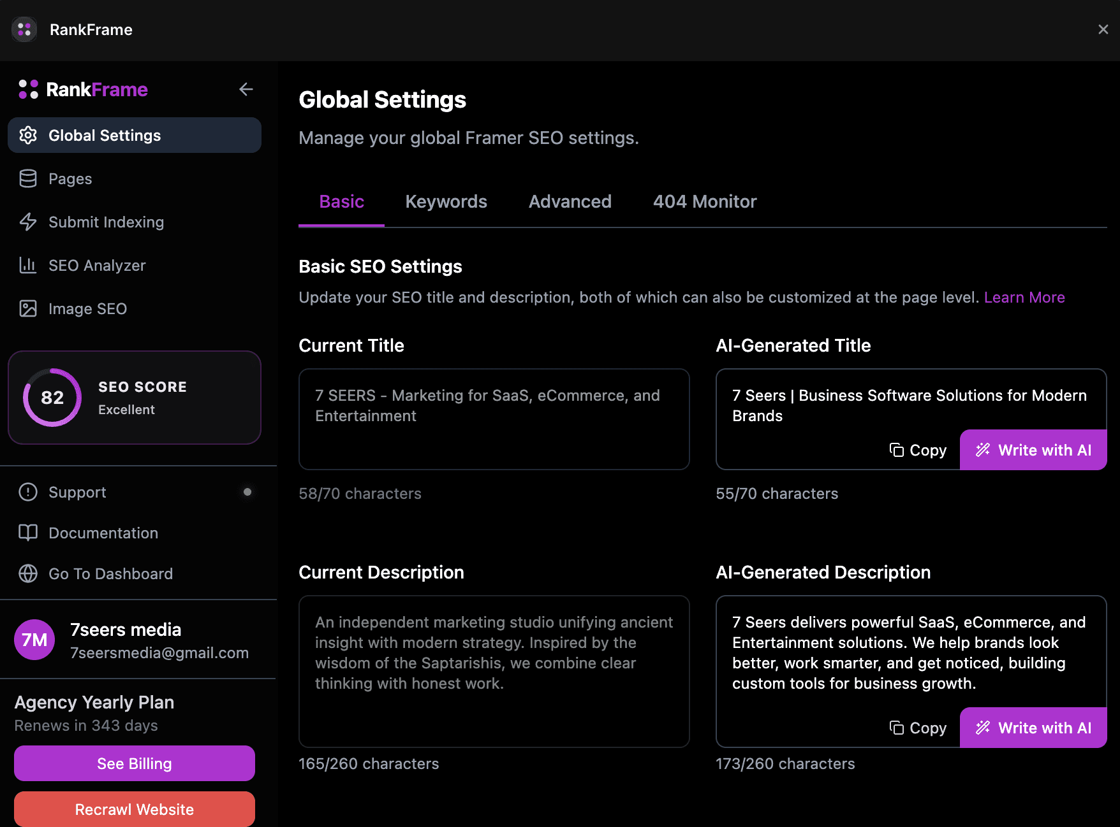Switch to the Keywords tab

coord(446,202)
